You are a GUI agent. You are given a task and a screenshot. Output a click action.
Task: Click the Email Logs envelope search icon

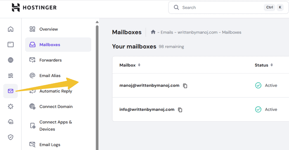[32, 145]
